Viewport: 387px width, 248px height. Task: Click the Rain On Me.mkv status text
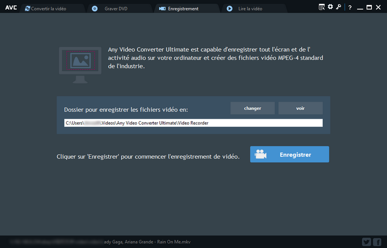pos(147,242)
